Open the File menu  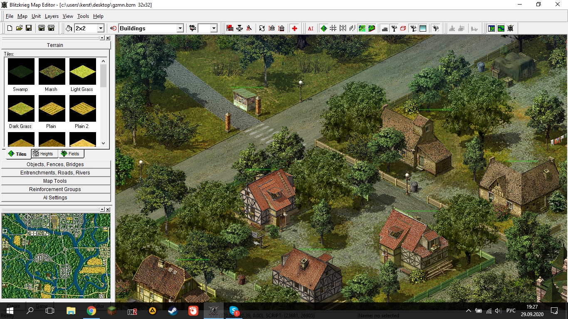click(x=10, y=16)
